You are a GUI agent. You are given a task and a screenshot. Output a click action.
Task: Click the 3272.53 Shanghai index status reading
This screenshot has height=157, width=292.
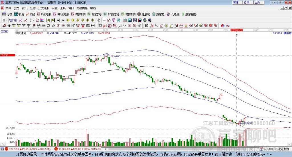tap(14, 149)
